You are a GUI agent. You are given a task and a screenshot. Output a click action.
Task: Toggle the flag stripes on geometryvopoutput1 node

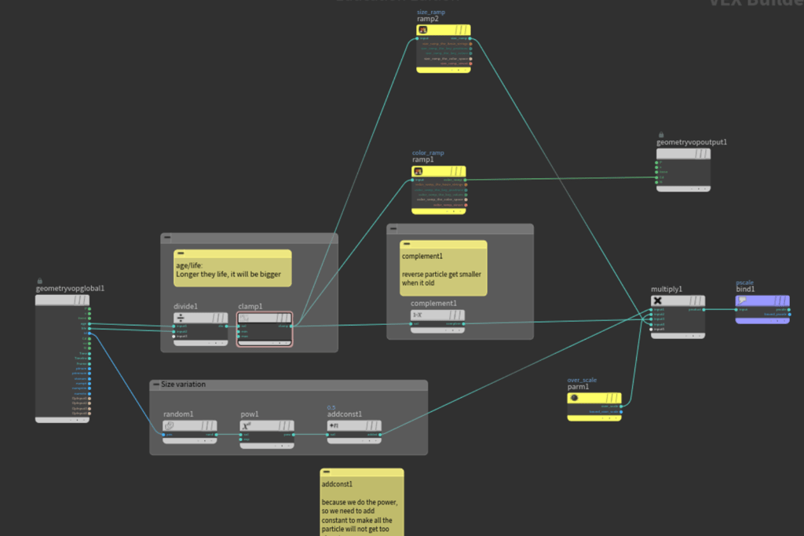pyautogui.click(x=701, y=154)
